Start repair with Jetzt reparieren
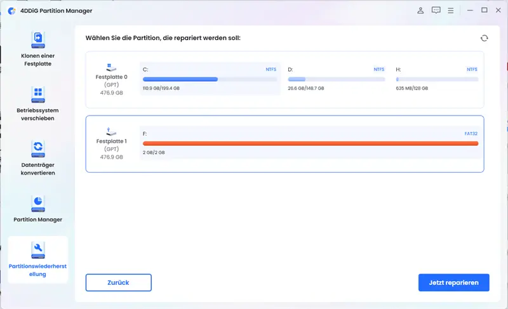508x309 pixels. (x=453, y=282)
